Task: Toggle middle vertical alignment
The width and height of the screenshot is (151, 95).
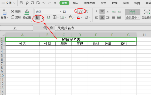Action: 102,12
